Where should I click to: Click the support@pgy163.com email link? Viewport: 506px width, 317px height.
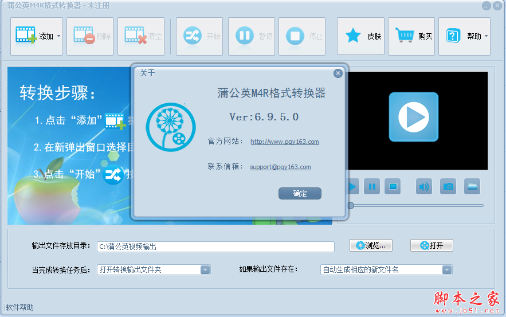click(280, 167)
